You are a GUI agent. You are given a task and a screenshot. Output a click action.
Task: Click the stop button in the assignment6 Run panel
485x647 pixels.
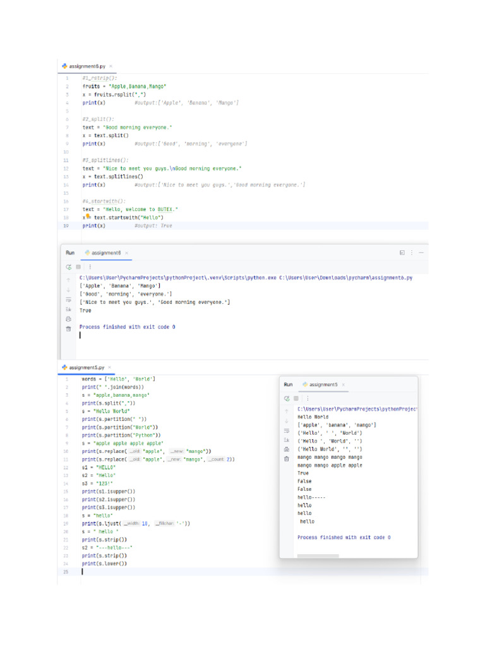pos(78,267)
